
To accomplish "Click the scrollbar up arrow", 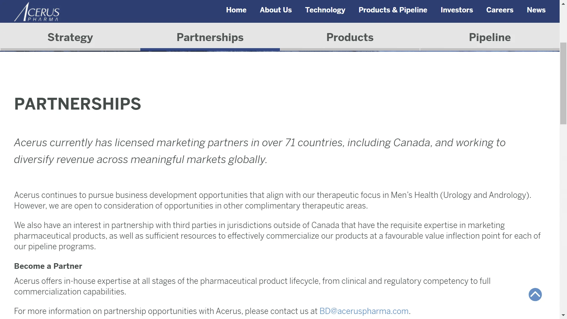I will pos(563,4).
